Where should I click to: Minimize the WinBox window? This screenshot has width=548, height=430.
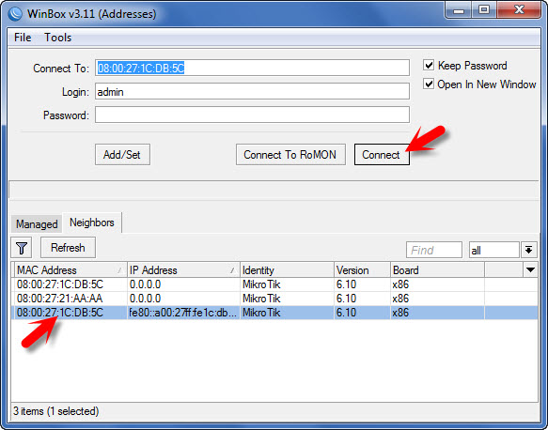[459, 10]
